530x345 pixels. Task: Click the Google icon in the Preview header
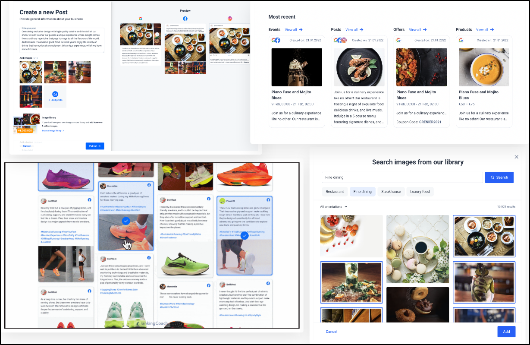tap(141, 19)
